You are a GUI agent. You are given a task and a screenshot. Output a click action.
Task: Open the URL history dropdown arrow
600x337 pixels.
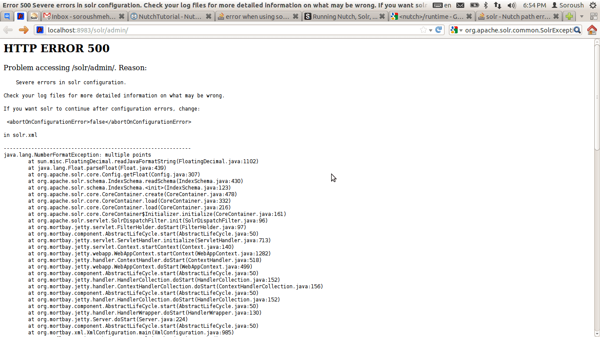tap(431, 30)
